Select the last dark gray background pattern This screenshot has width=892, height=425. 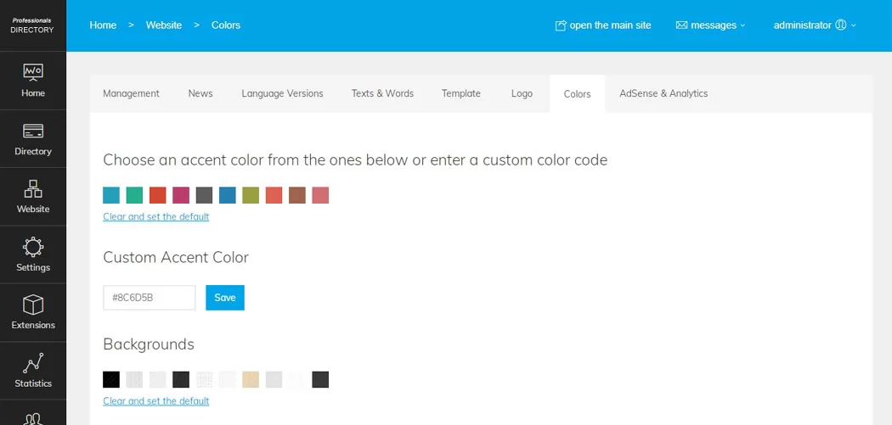pyautogui.click(x=320, y=379)
